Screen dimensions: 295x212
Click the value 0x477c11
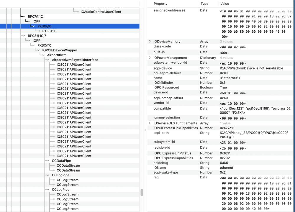[227, 128]
